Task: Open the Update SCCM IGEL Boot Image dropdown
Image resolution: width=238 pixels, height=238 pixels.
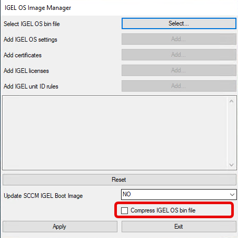Action: [x=179, y=194]
